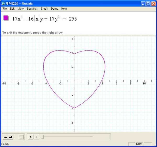Minimize the Nucalc window
This screenshot has height=147, width=157.
pos(143,4)
